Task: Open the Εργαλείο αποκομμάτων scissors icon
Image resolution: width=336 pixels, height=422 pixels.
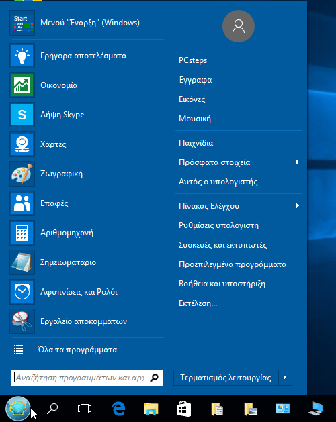Action: coord(22,321)
